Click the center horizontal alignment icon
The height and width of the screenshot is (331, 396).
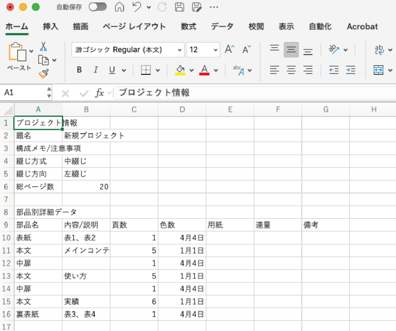pos(291,70)
